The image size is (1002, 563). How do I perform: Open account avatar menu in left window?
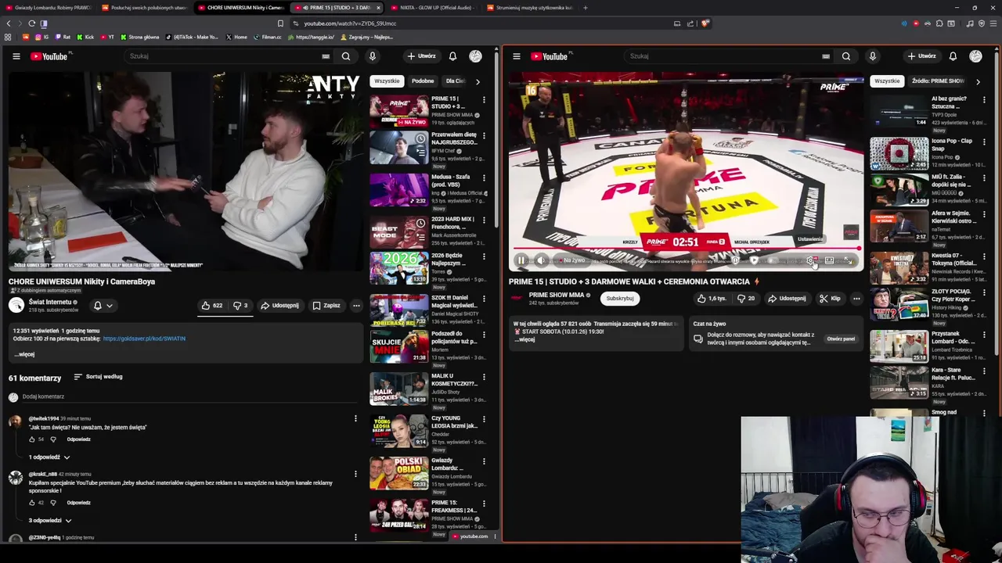tap(475, 56)
